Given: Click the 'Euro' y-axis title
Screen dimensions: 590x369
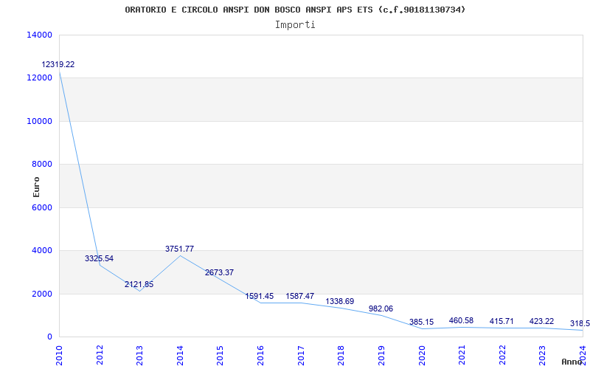Looking at the screenshot, I should point(36,187).
